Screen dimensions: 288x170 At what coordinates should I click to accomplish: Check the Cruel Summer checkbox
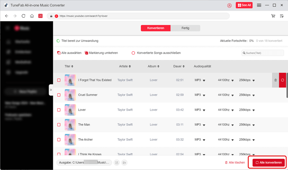tap(59, 95)
